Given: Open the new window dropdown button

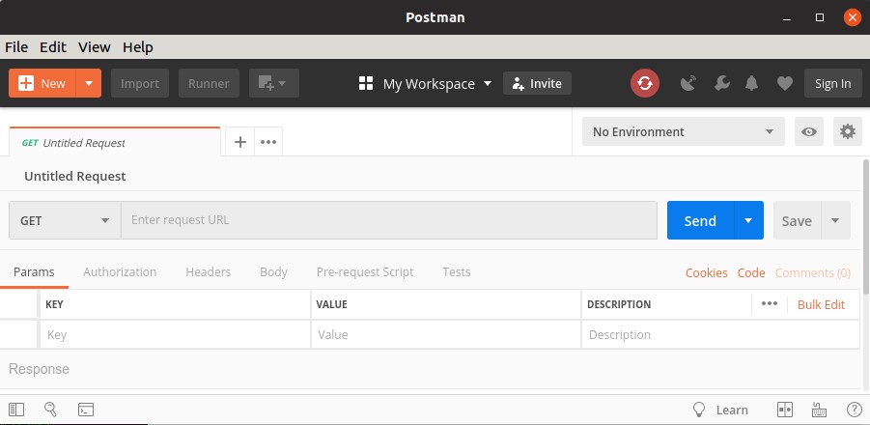Looking at the screenshot, I should 274,83.
